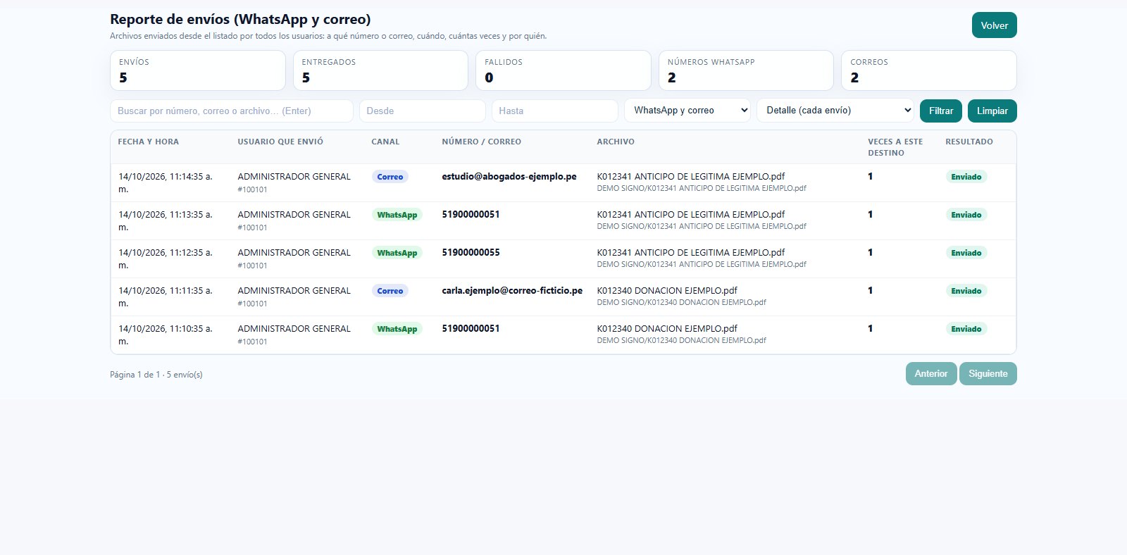
Task: Click the "Página 1 de 1 · 5 envío(s)" text
Action: click(156, 375)
